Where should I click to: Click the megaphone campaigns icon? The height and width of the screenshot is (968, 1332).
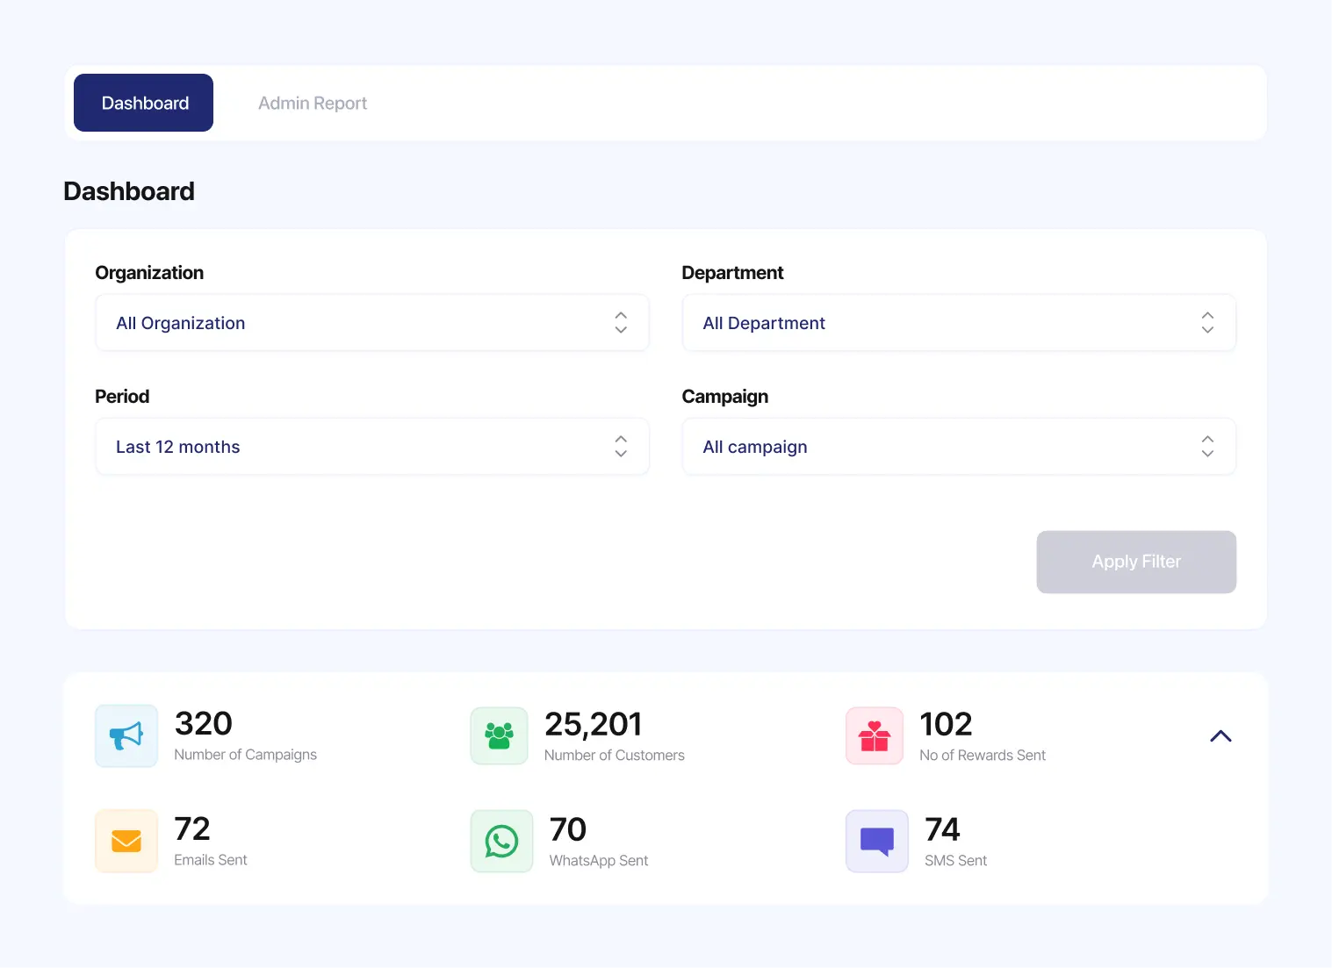(126, 735)
